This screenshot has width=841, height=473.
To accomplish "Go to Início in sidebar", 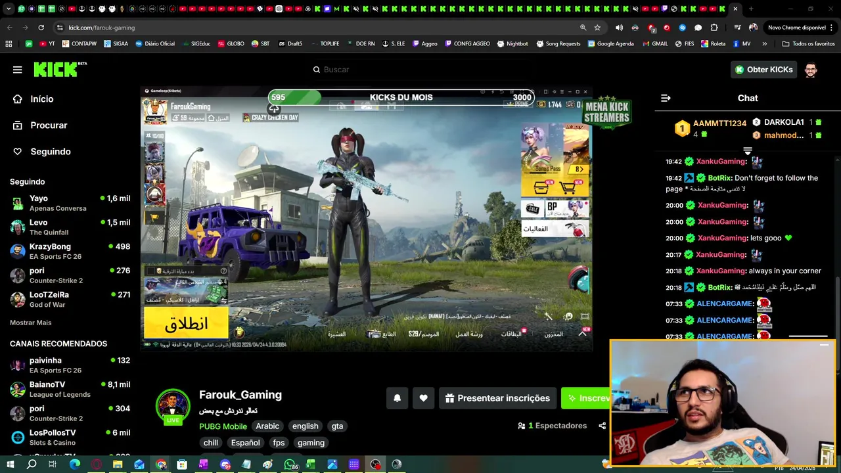I will point(41,99).
